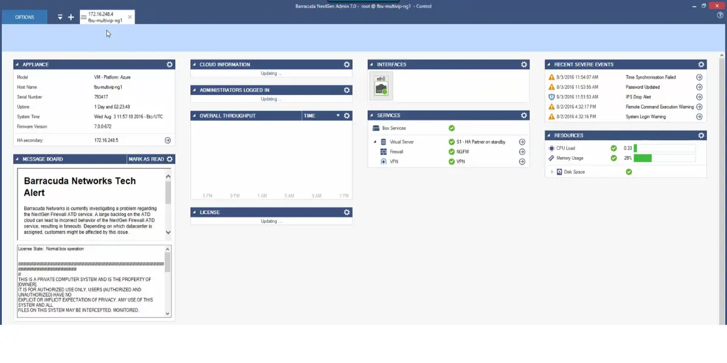Image resolution: width=727 pixels, height=363 pixels.
Task: Add a new connection tab with plus
Action: 71,17
